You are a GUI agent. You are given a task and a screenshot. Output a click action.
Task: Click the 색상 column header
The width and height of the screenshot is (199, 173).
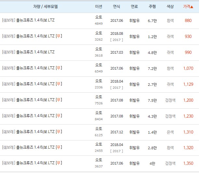tap(170, 7)
